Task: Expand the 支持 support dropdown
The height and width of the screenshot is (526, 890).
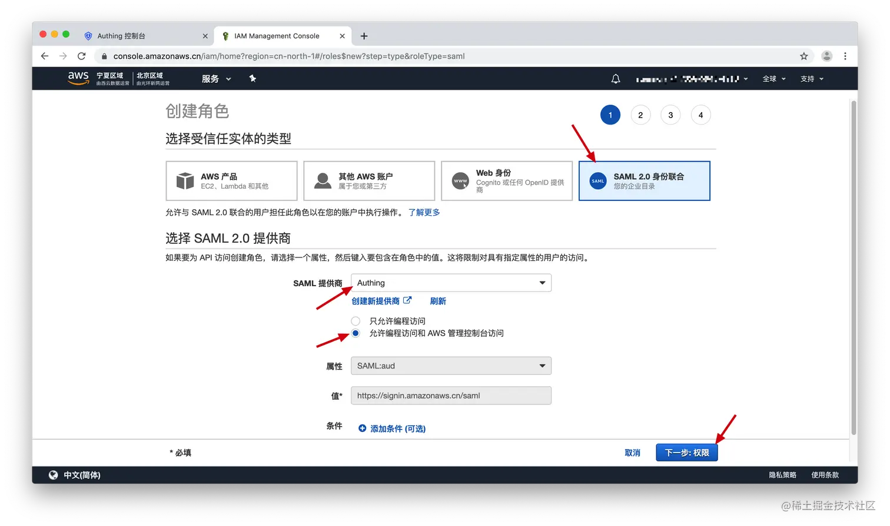Action: (812, 79)
